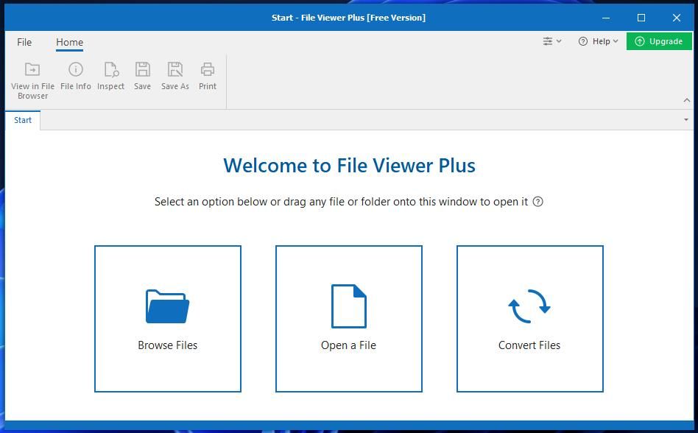This screenshot has width=698, height=433.
Task: Switch to the Home ribbon tab
Action: coord(69,42)
